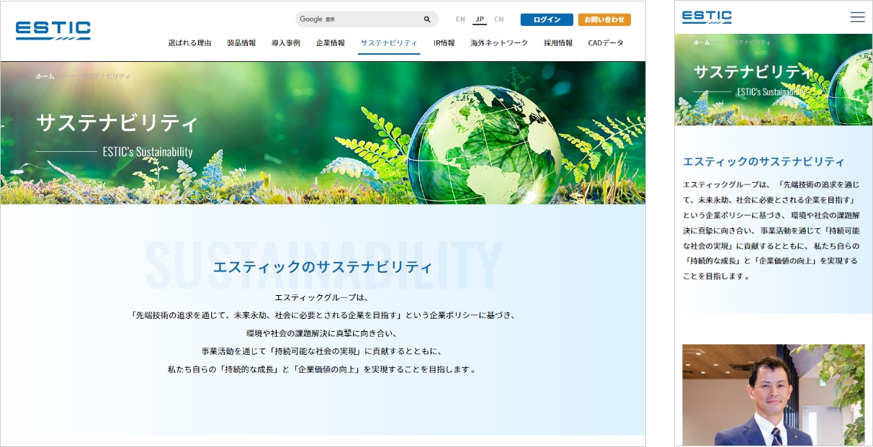Click the ログイン button
The height and width of the screenshot is (447, 873).
(547, 19)
